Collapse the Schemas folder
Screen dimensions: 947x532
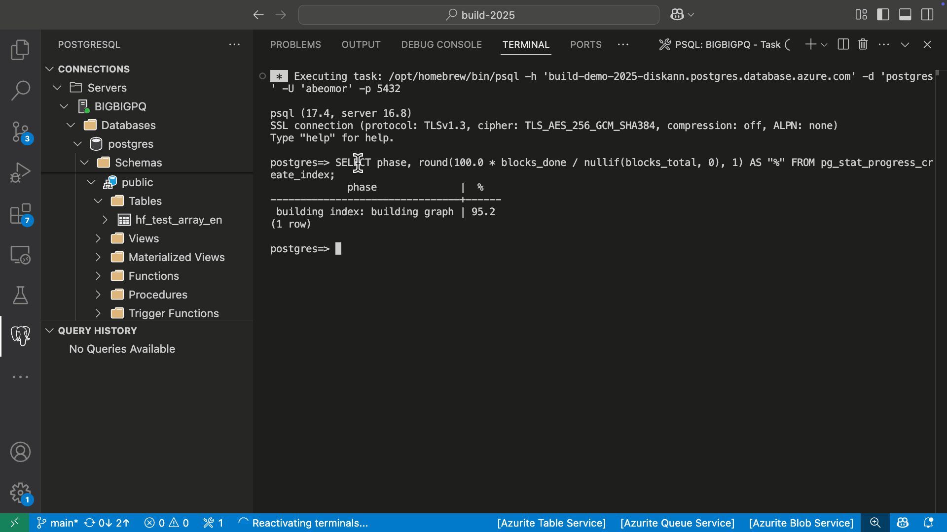(85, 163)
